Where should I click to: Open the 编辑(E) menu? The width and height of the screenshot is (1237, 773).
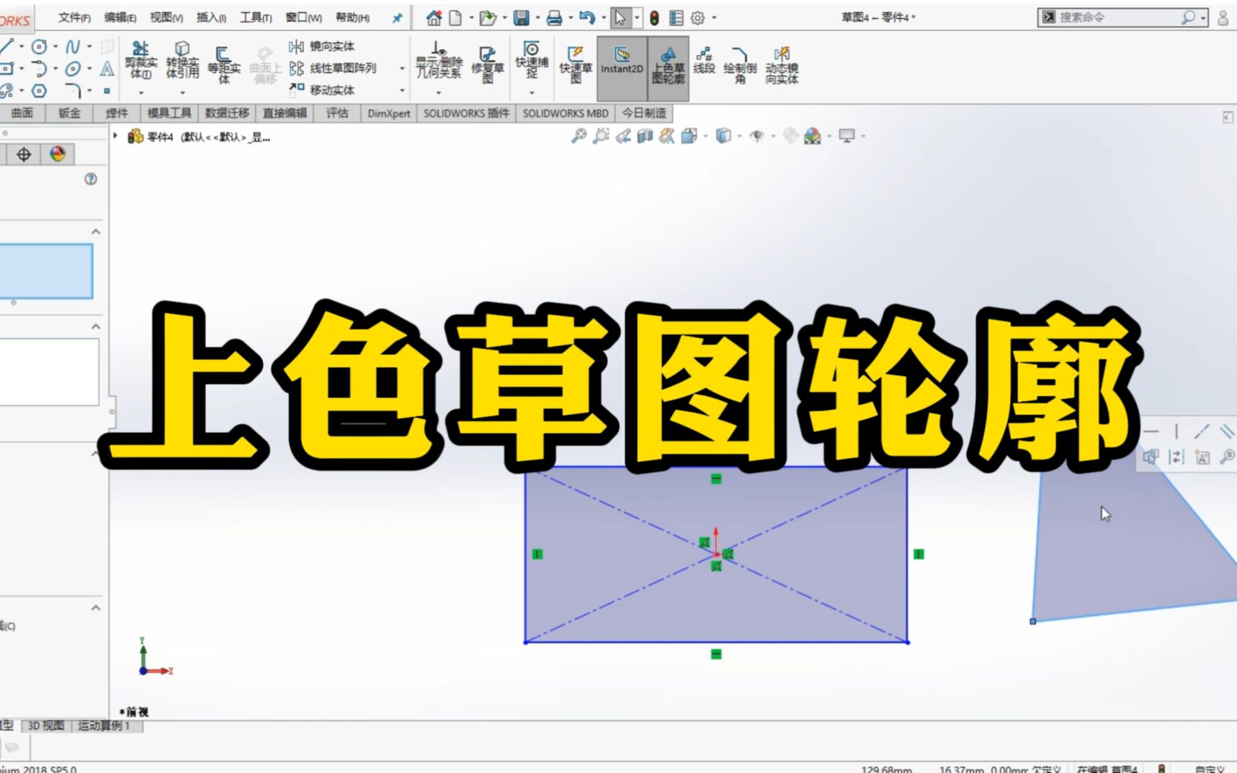pyautogui.click(x=120, y=17)
